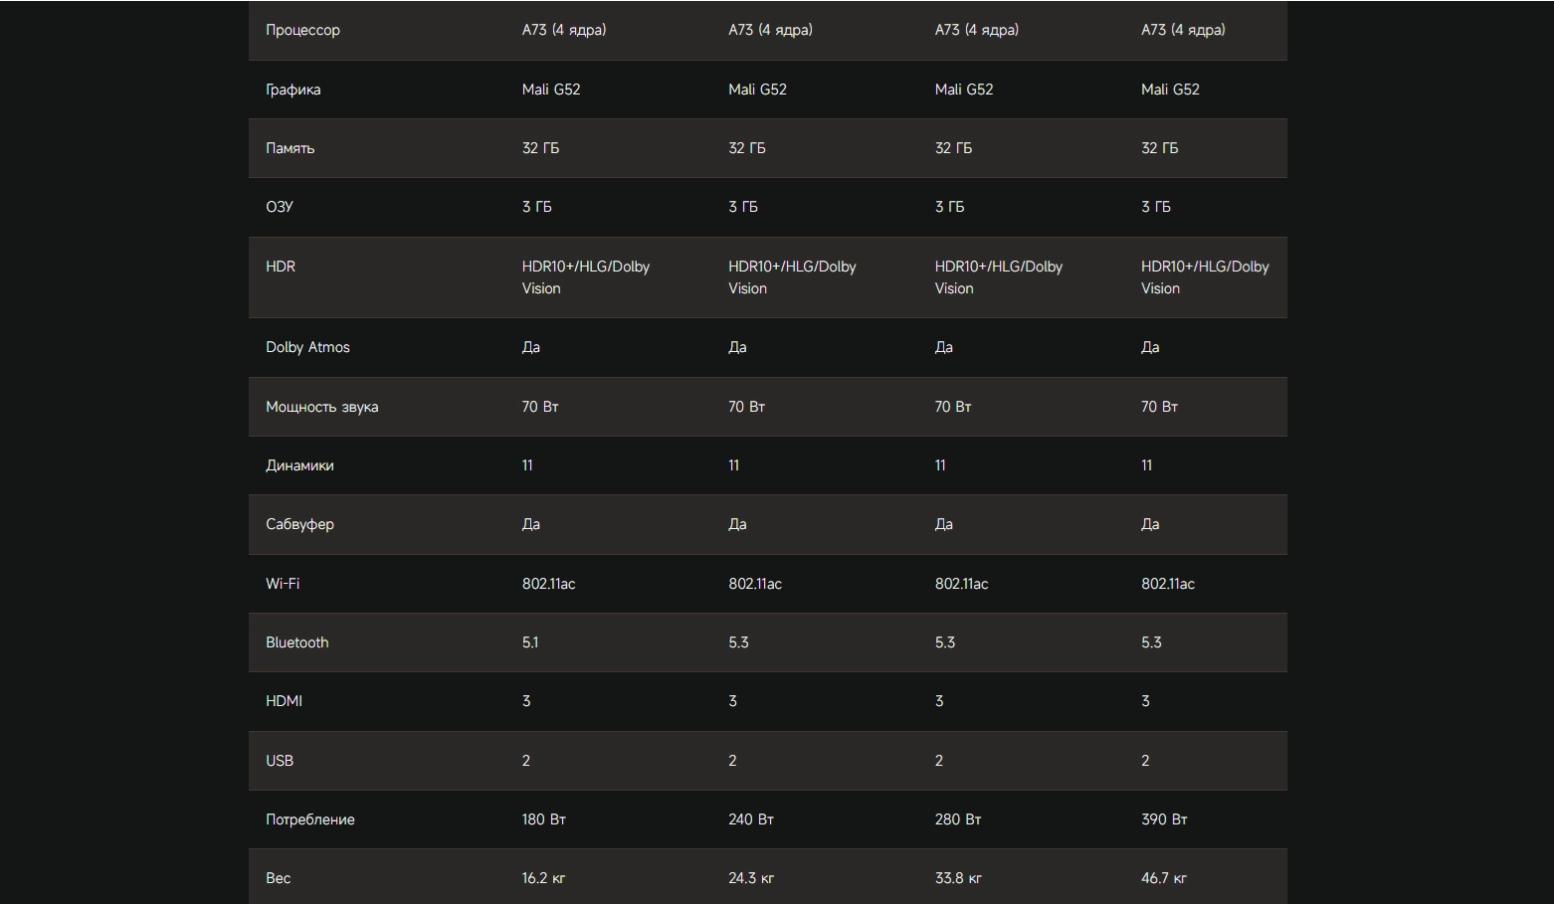Click the HDR row label

(281, 267)
